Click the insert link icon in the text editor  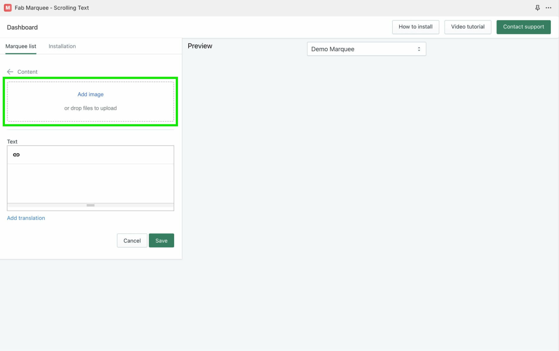pyautogui.click(x=16, y=155)
